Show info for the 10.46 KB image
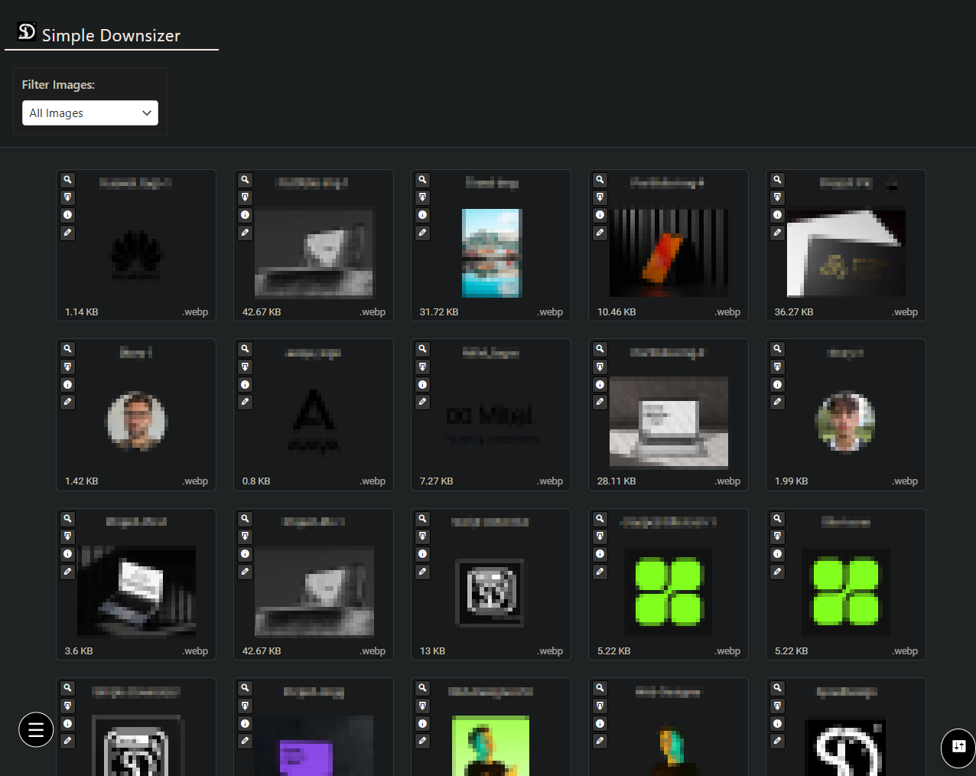Screen dimensions: 976x776 tap(600, 215)
